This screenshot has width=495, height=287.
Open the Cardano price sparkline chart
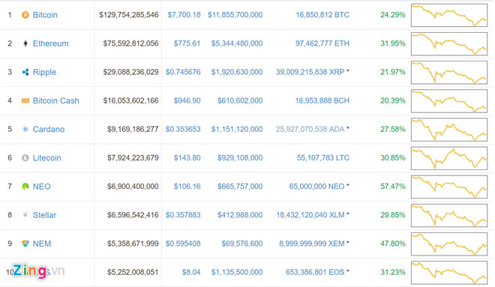(449, 130)
